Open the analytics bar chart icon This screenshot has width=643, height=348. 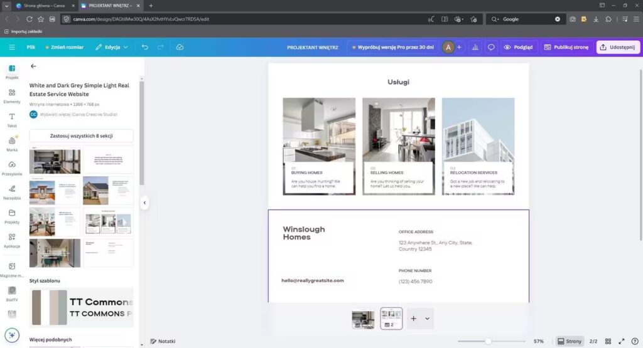pyautogui.click(x=475, y=47)
